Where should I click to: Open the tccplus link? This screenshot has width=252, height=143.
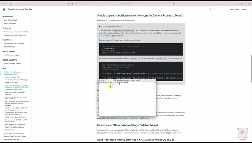pyautogui.click(x=102, y=36)
